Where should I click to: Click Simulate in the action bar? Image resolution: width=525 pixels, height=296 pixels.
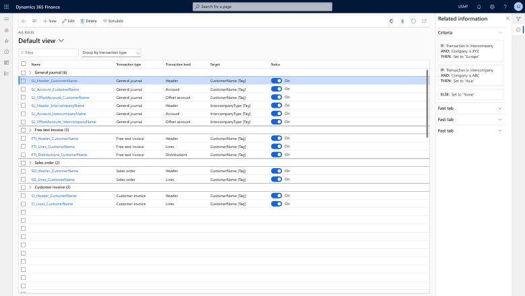113,21
